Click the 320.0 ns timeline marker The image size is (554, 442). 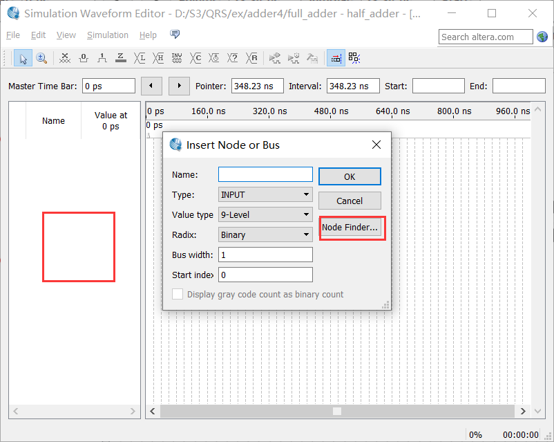pos(269,111)
